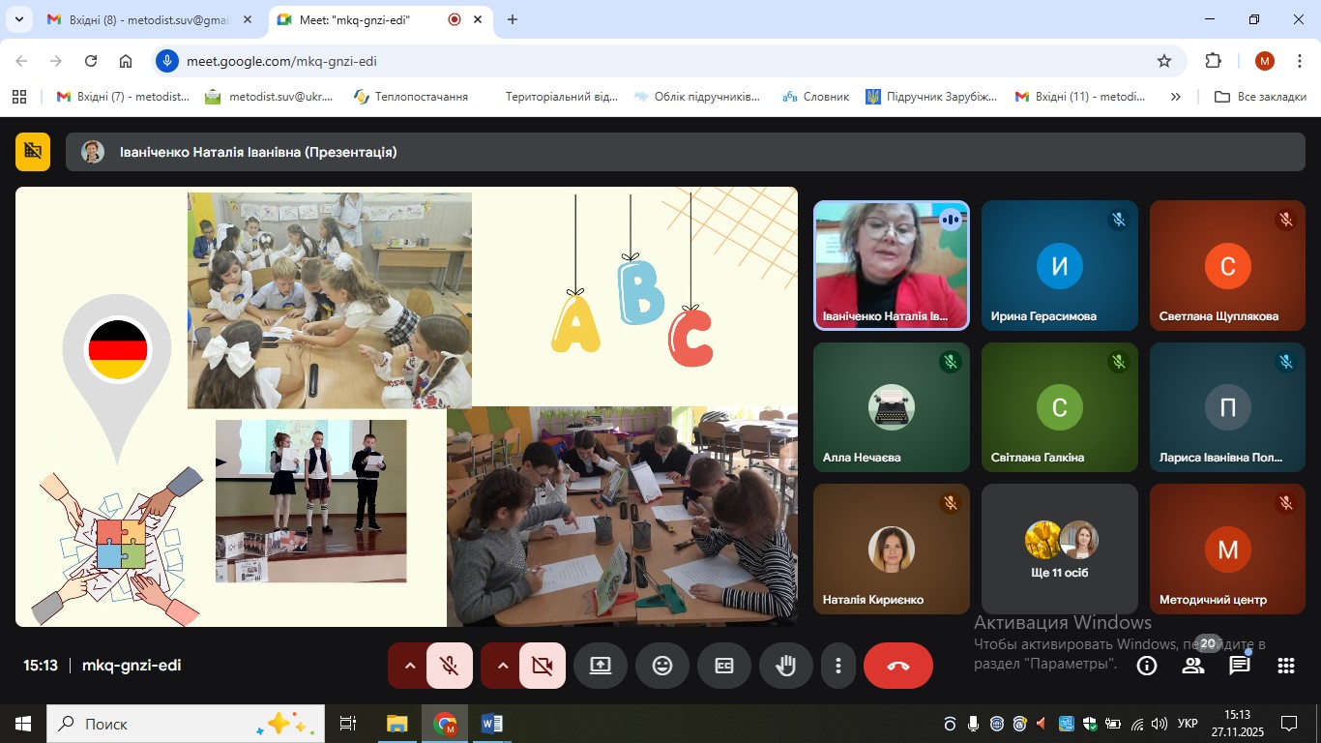The height and width of the screenshot is (743, 1321).
Task: Turn on closed captions
Action: click(723, 666)
